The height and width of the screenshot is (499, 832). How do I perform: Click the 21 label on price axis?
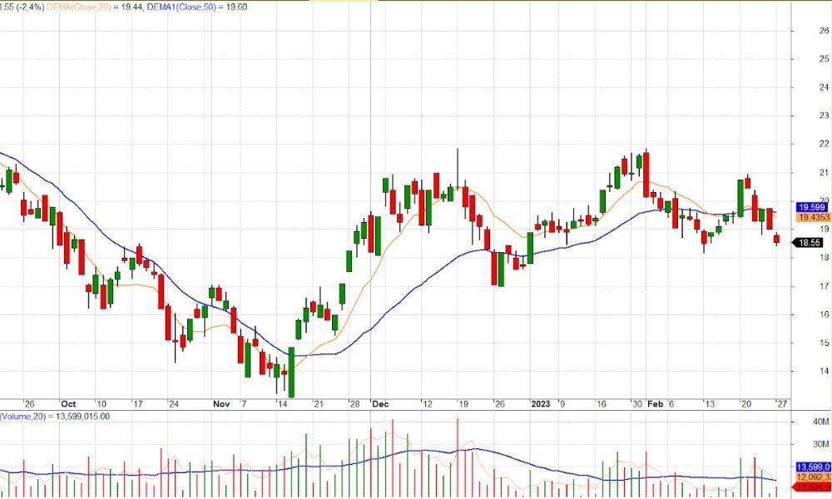[x=824, y=172]
